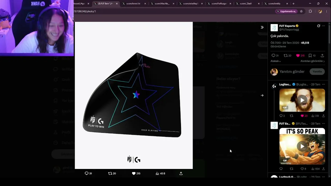Share the main tweet from side panel
The width and height of the screenshot is (331, 186).
pyautogui.click(x=322, y=56)
